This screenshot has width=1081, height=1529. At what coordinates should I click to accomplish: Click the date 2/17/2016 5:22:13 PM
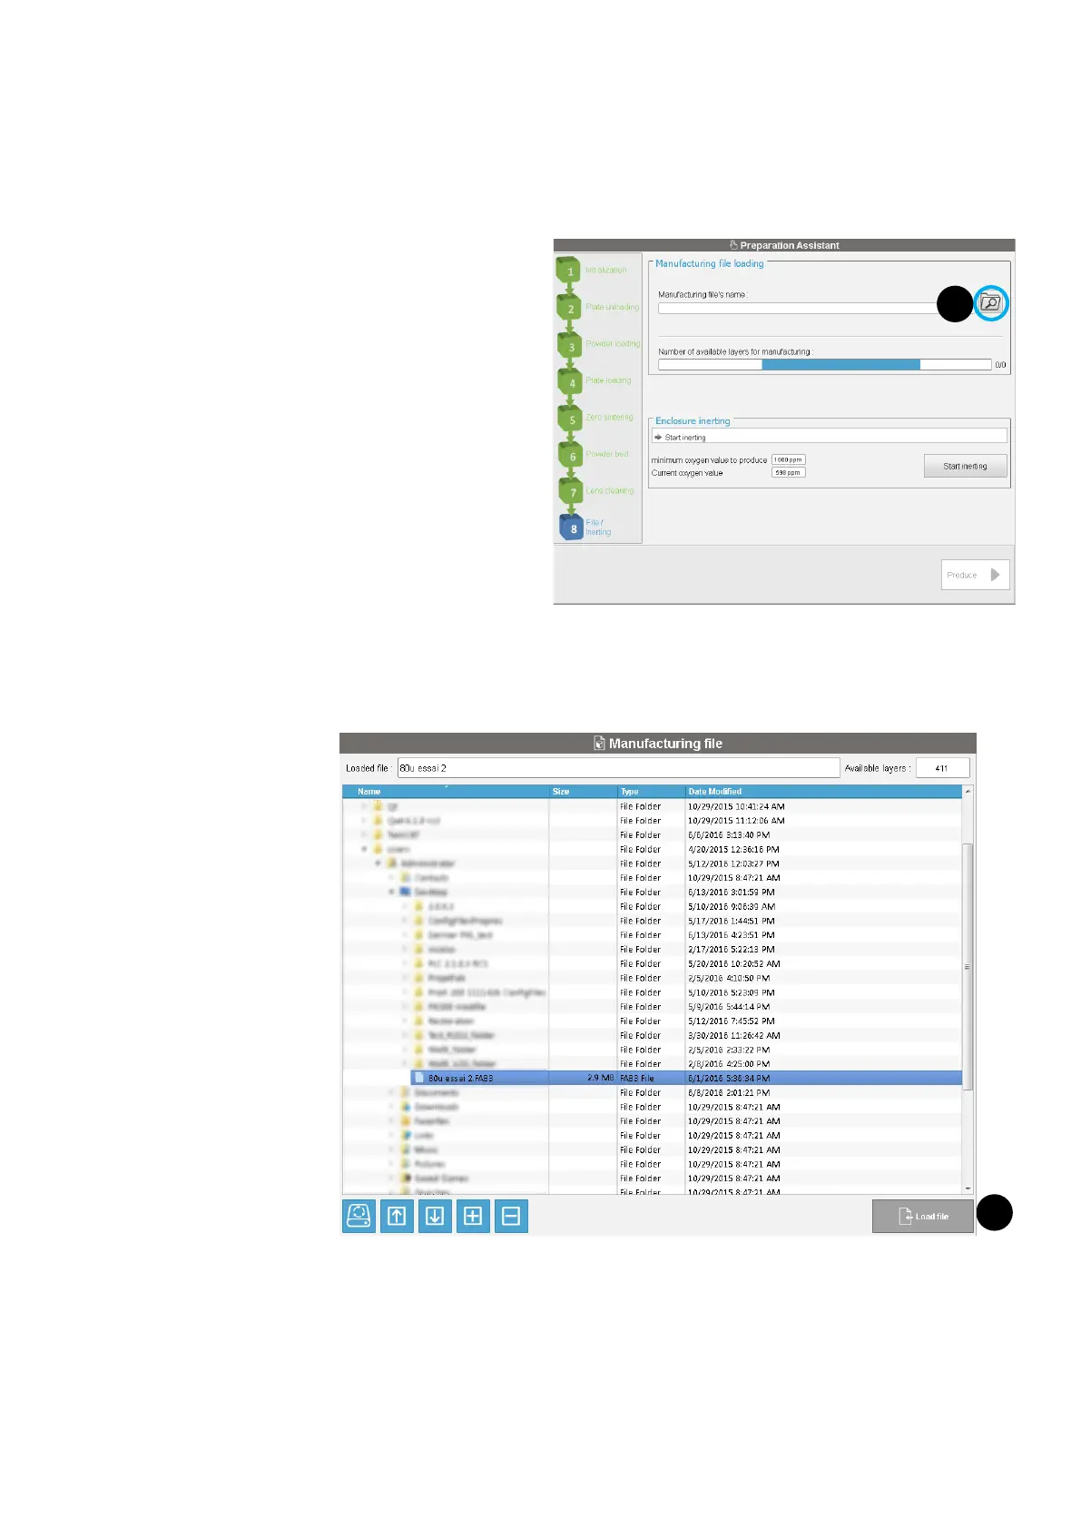pos(732,949)
